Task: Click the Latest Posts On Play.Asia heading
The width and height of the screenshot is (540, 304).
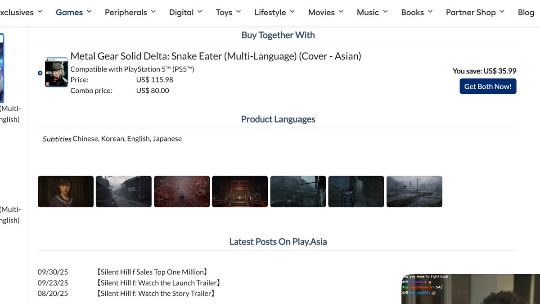Action: [278, 242]
